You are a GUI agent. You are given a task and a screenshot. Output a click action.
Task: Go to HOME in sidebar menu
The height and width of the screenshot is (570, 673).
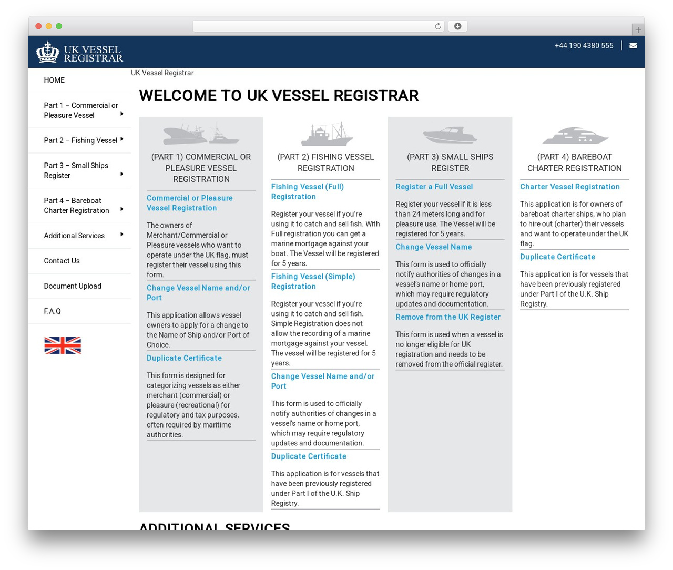[54, 80]
